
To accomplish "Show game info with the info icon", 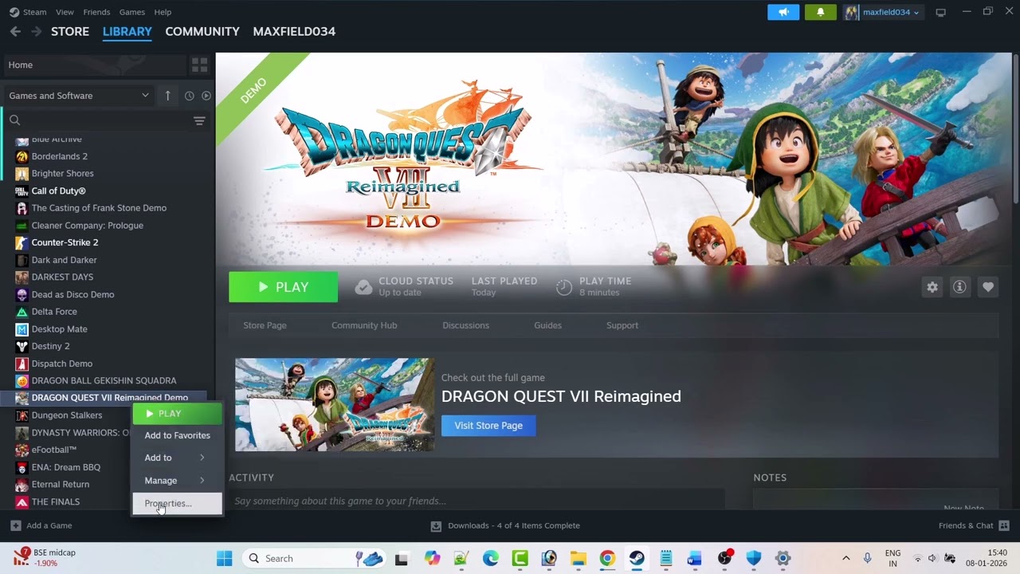I will [x=959, y=287].
